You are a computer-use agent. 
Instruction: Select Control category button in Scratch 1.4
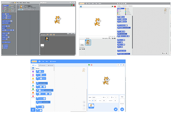tap(12, 6)
